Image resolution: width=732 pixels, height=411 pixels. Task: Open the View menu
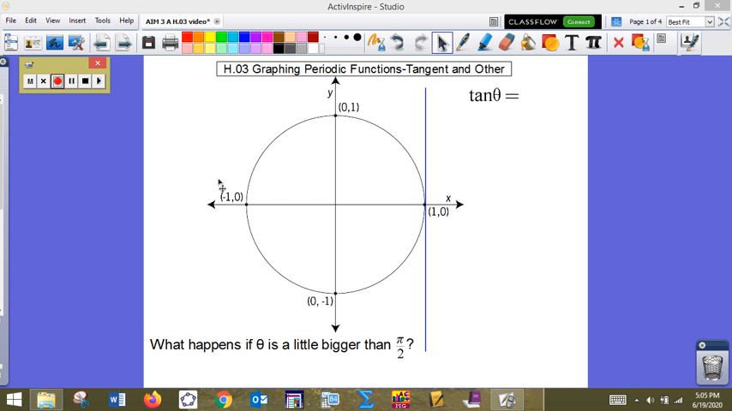53,21
